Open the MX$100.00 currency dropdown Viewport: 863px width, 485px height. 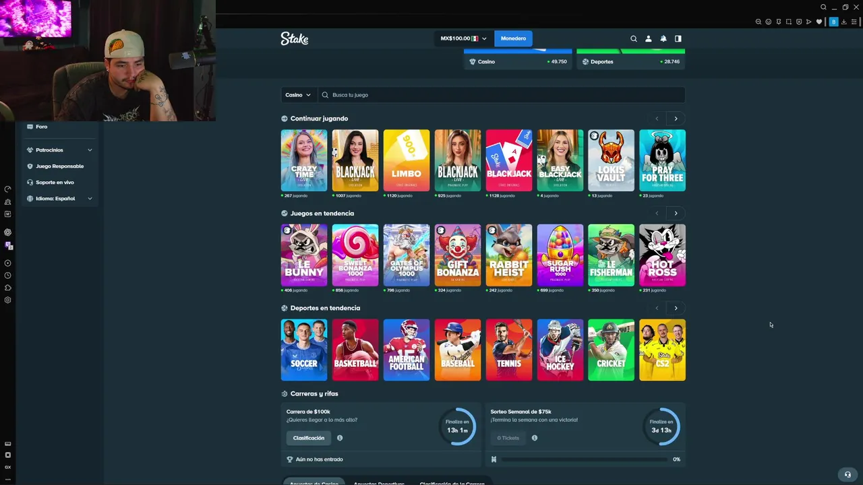tap(463, 38)
